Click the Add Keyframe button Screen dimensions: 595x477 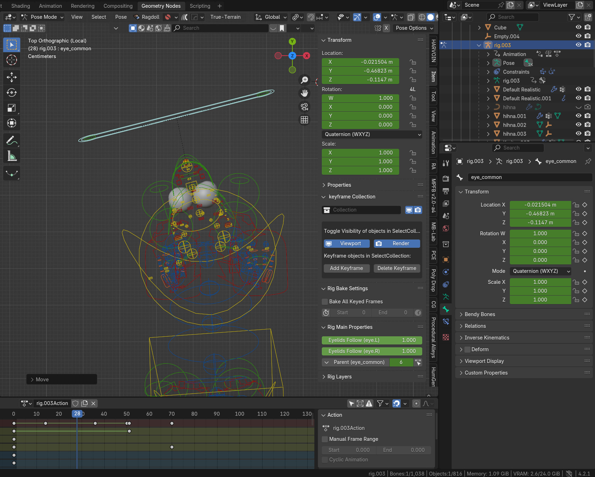(347, 268)
